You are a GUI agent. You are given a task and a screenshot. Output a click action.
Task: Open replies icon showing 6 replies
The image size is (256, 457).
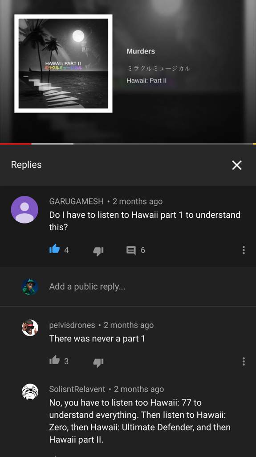point(131,250)
